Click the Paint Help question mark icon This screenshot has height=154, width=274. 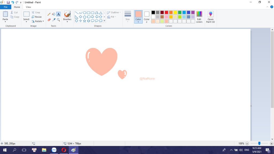[272, 7]
